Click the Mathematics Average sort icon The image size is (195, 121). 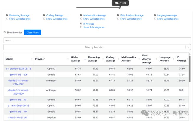point(139,59)
